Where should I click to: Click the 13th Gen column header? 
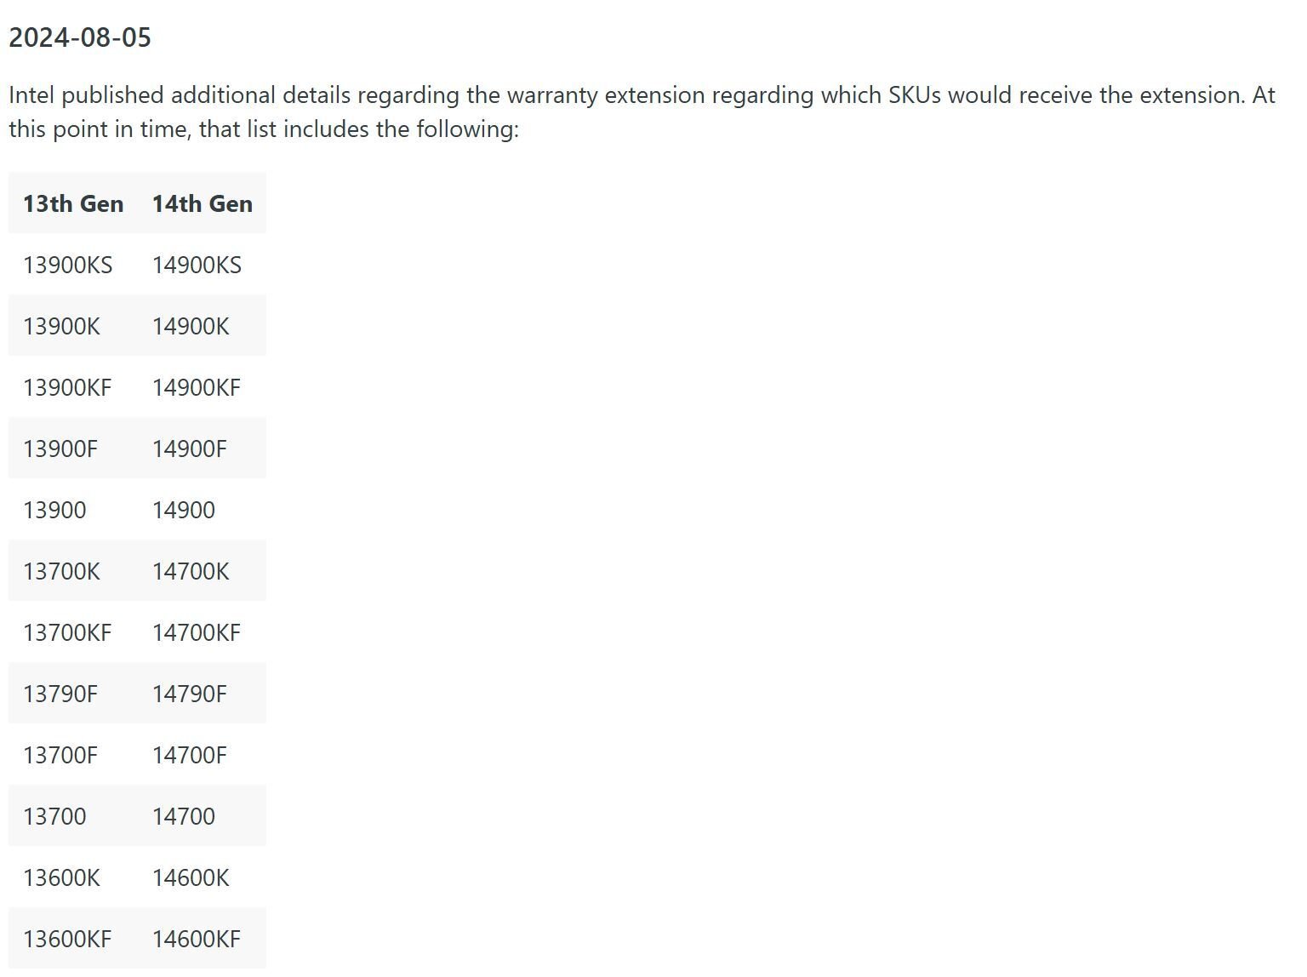click(x=73, y=203)
